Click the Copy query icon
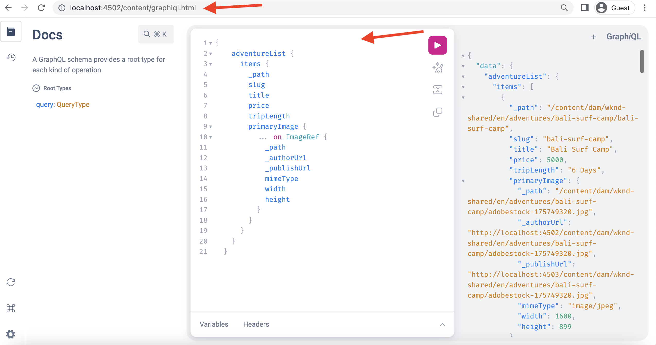 (437, 112)
